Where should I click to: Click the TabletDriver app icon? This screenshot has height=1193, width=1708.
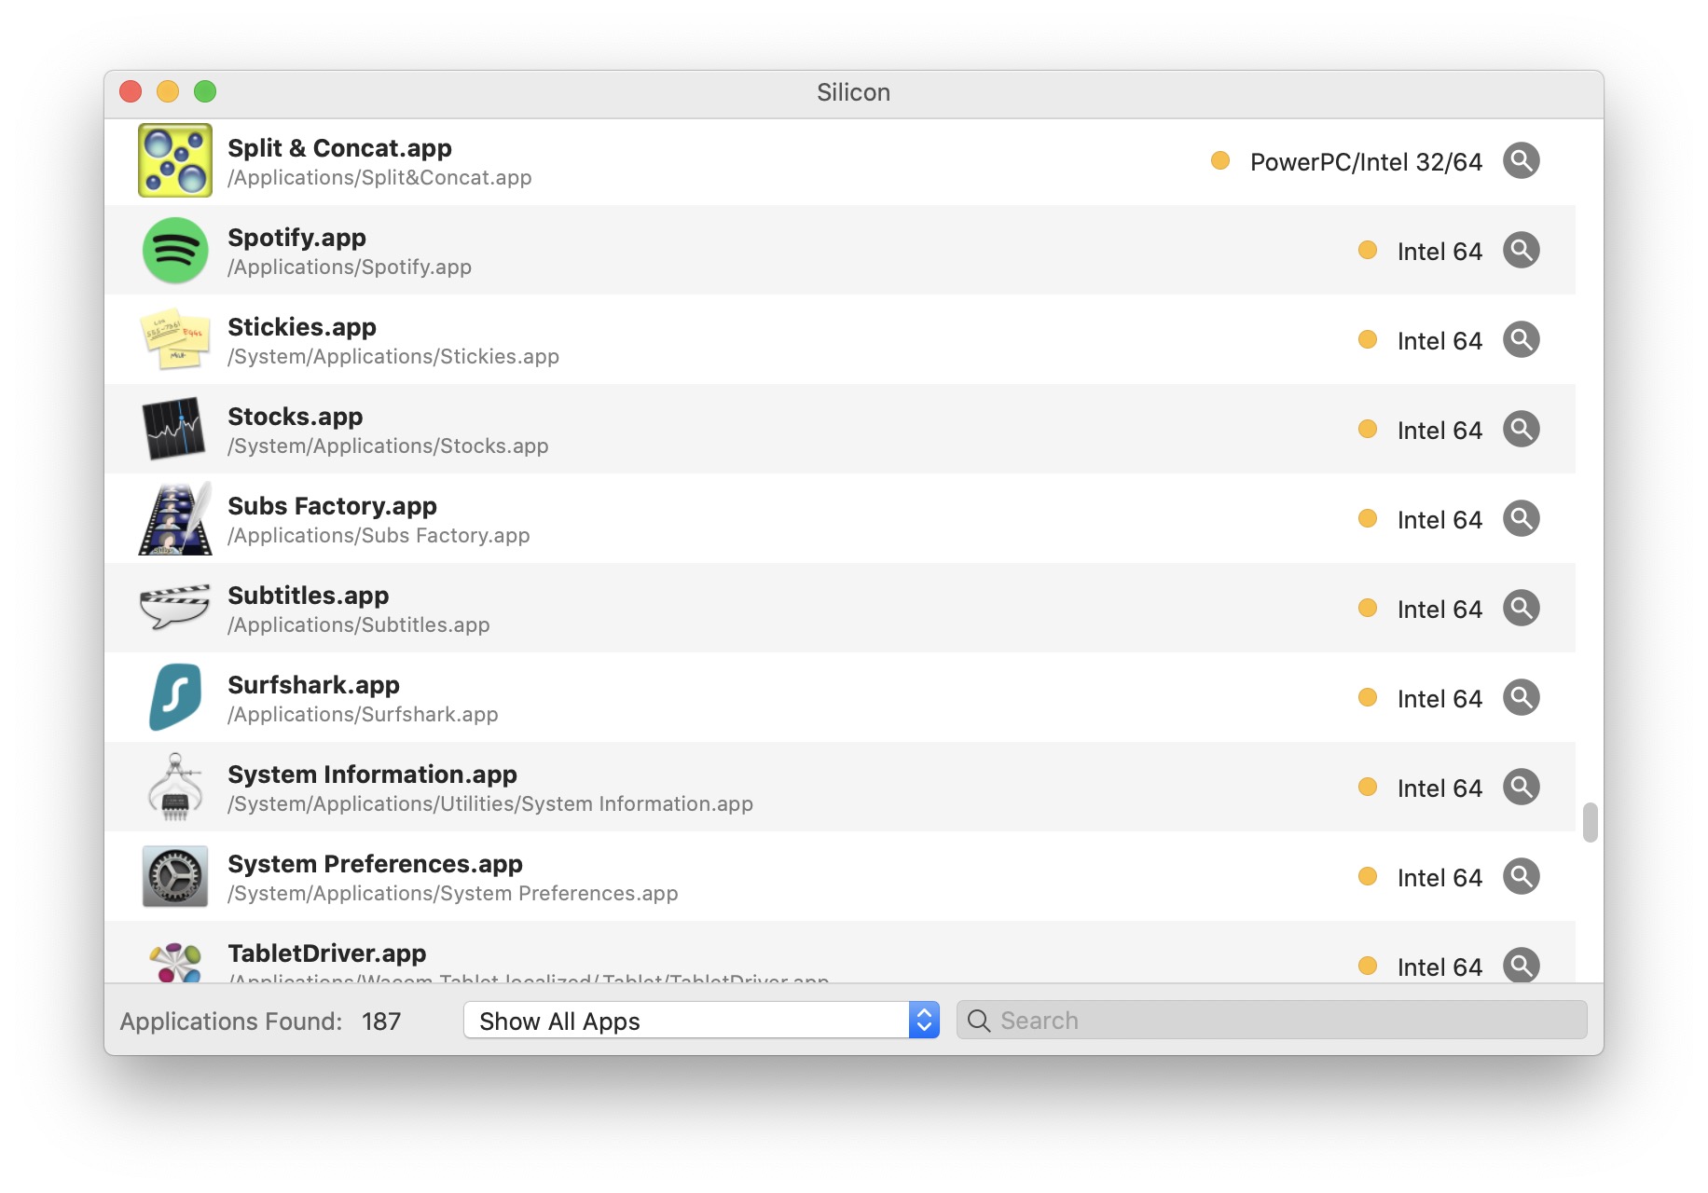coord(175,962)
